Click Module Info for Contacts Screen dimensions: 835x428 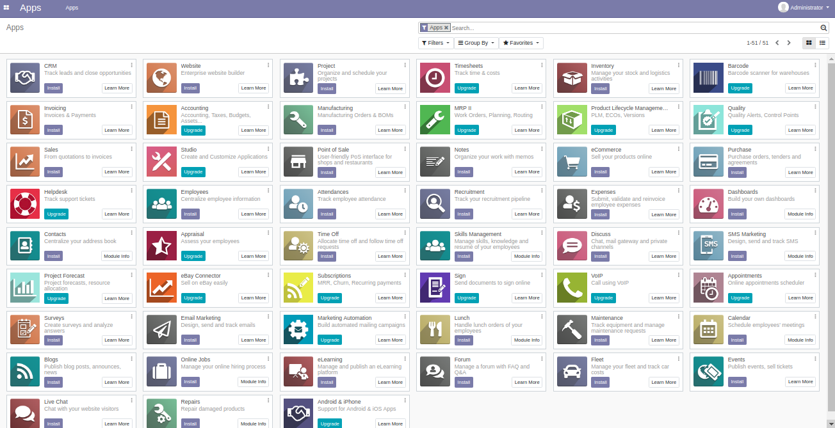117,256
